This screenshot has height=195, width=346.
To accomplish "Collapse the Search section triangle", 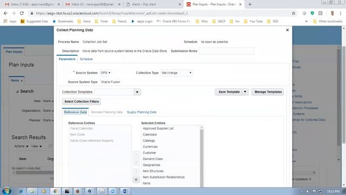I will [x=17, y=92].
